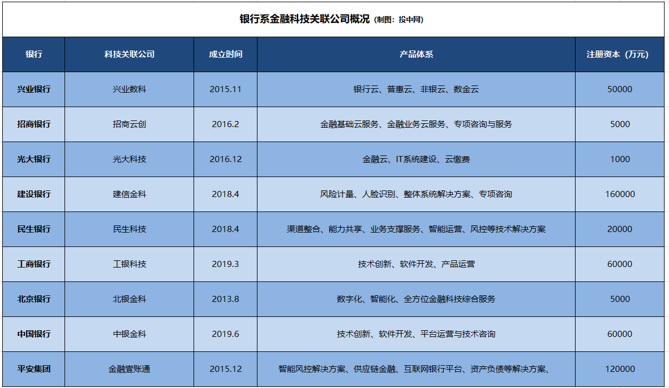Select the 科技关联公司 column header
Image resolution: width=669 pixels, height=388 pixels.
(130, 54)
